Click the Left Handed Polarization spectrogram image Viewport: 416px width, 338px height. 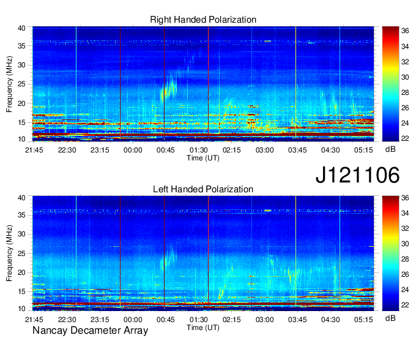(x=203, y=254)
